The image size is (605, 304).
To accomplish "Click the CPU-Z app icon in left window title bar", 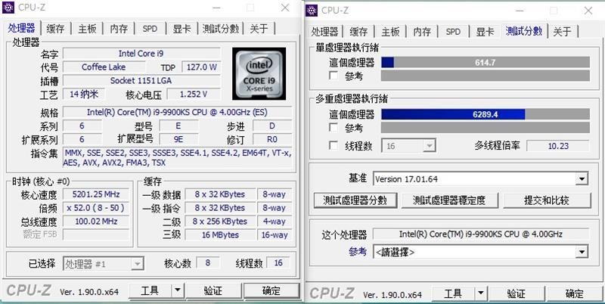I will (x=8, y=8).
